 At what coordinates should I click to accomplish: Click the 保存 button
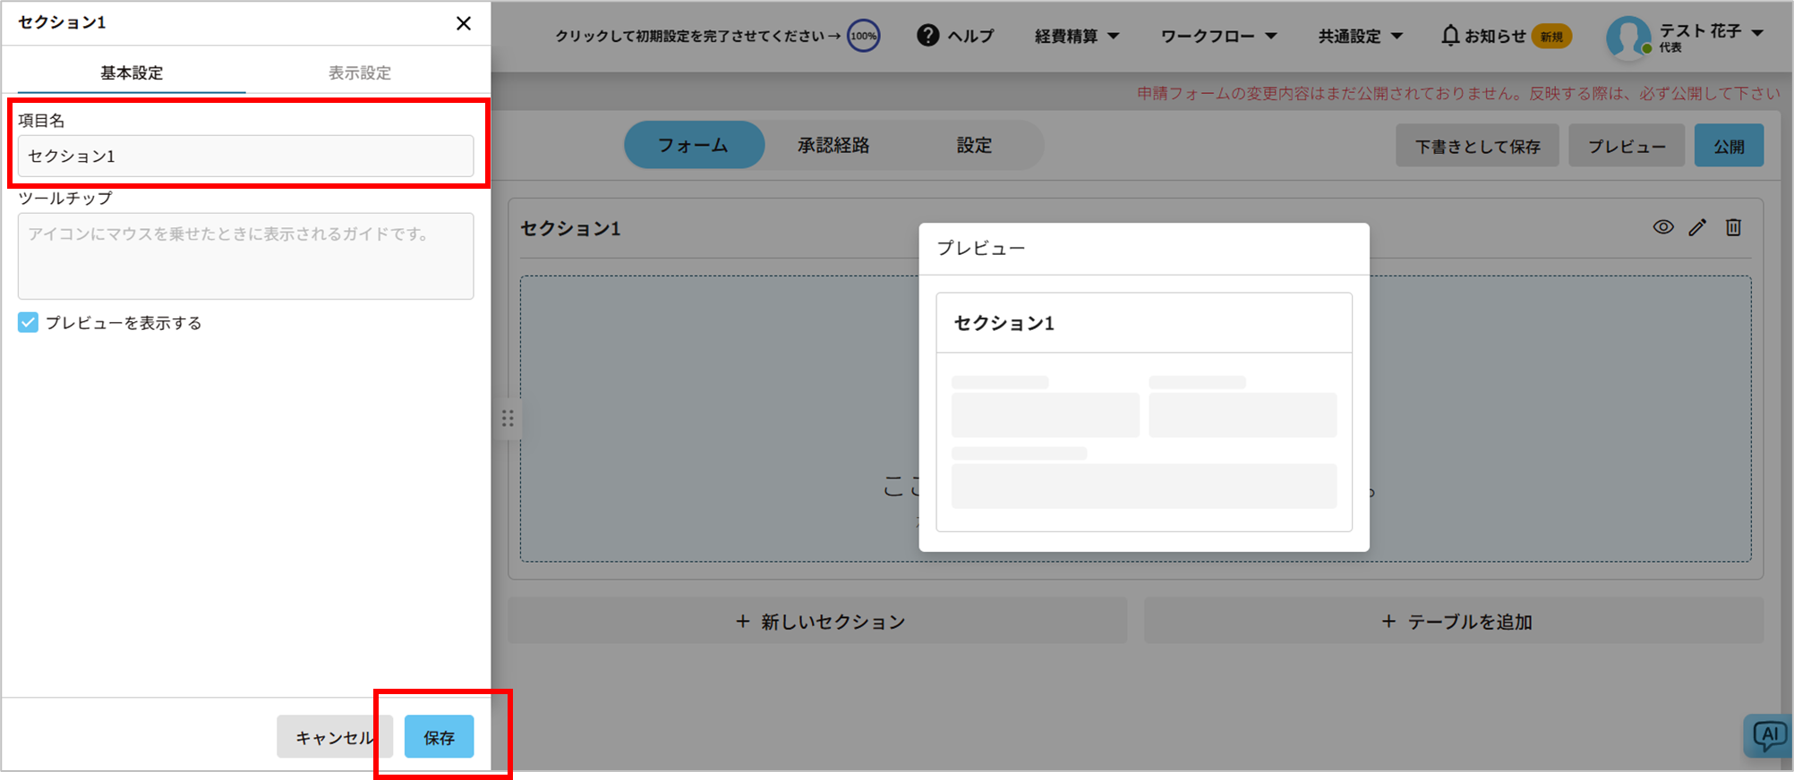click(x=439, y=737)
